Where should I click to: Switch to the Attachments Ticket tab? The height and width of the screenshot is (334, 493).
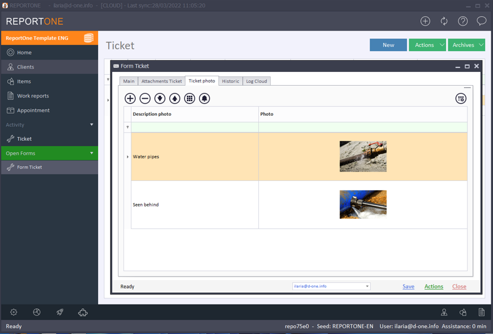click(x=162, y=81)
